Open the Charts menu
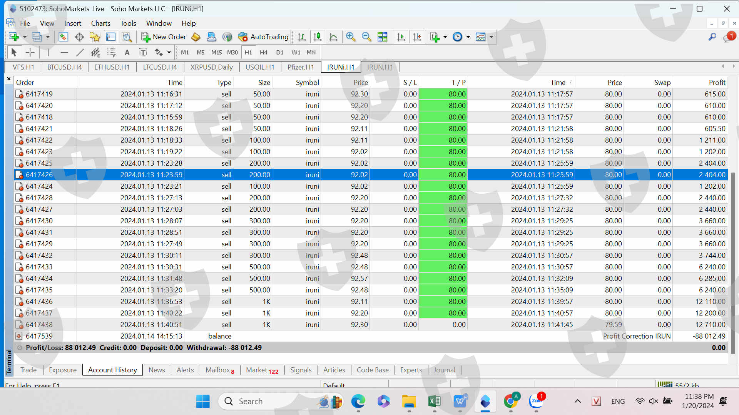This screenshot has height=415, width=739. 100,23
